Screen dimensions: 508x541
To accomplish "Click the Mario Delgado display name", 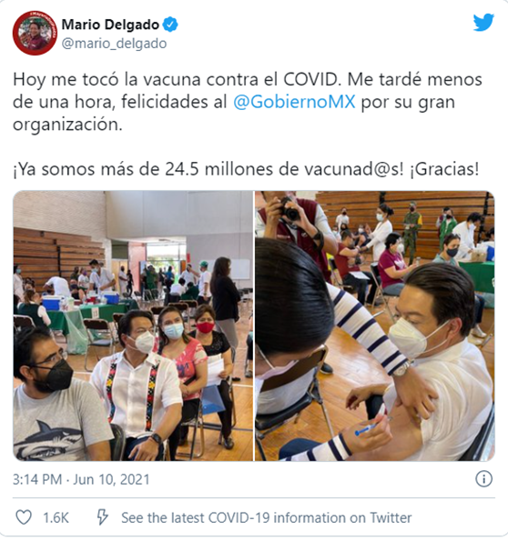I will coord(110,25).
